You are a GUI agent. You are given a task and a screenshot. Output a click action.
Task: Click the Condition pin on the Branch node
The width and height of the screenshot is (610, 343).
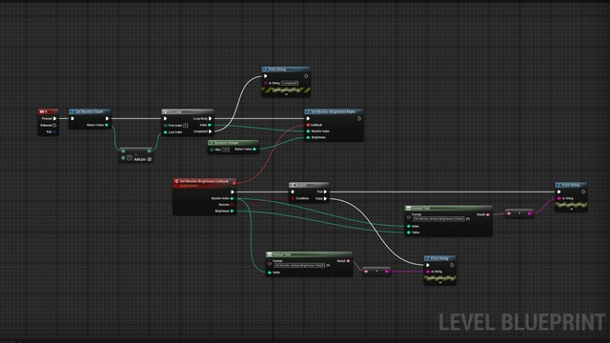pos(293,198)
